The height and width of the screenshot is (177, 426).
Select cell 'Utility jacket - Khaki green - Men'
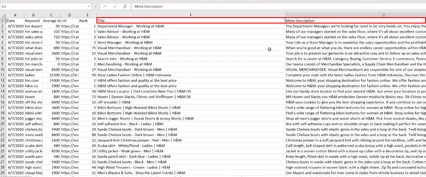click(x=191, y=151)
